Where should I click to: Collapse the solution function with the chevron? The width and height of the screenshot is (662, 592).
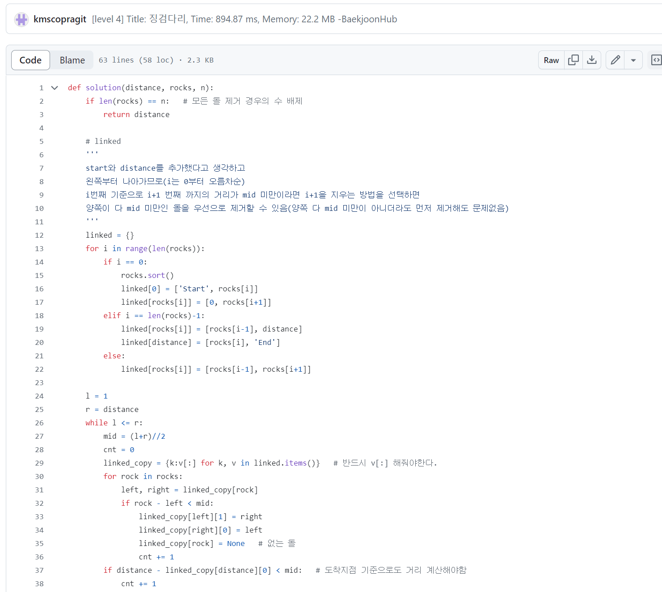click(x=54, y=88)
